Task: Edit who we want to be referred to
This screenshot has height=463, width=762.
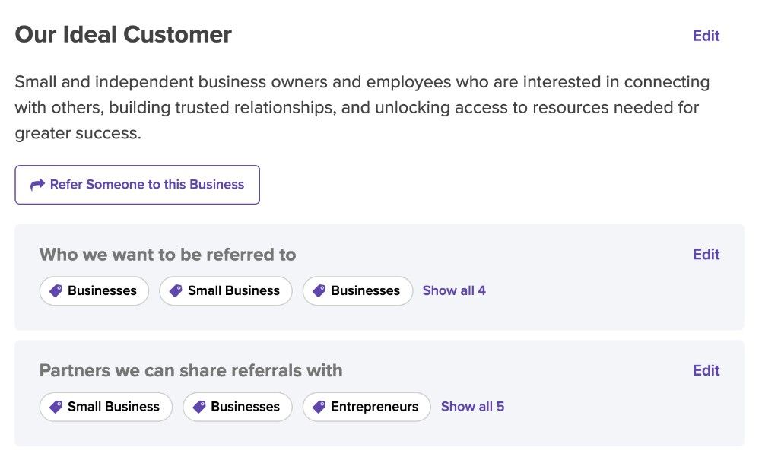Action: click(706, 254)
